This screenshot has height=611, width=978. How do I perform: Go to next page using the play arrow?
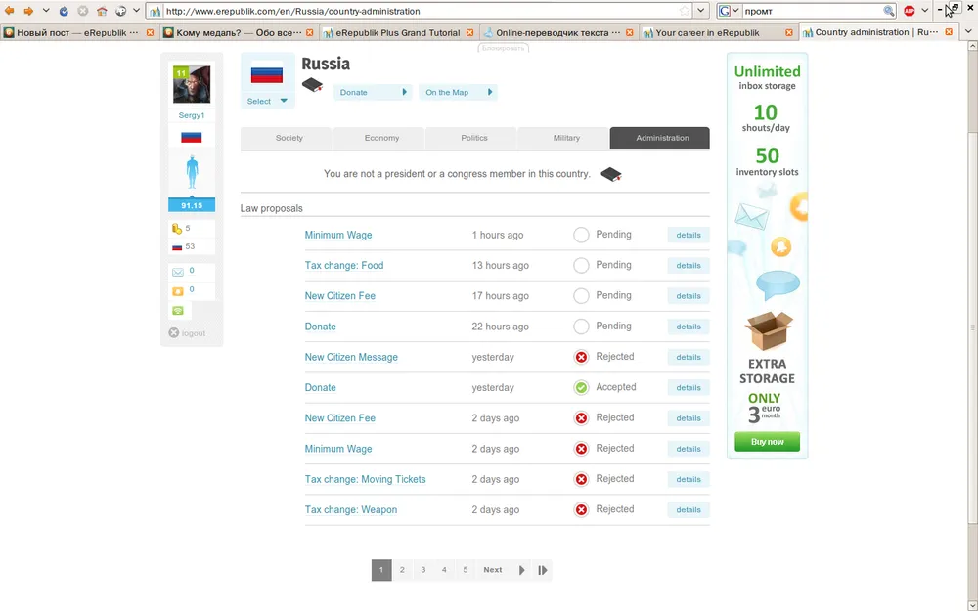click(x=522, y=570)
